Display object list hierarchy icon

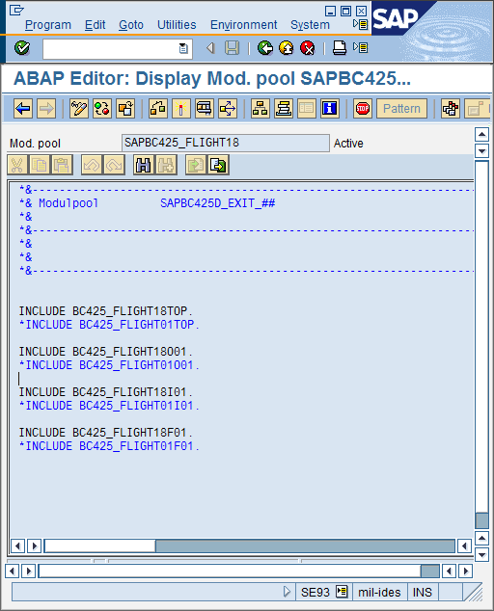click(x=260, y=108)
